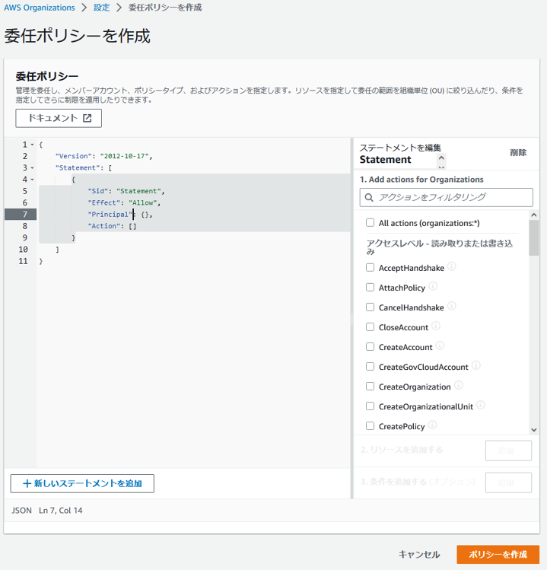
Task: Click the "2012-10-17" value in the editor
Action: tap(124, 156)
